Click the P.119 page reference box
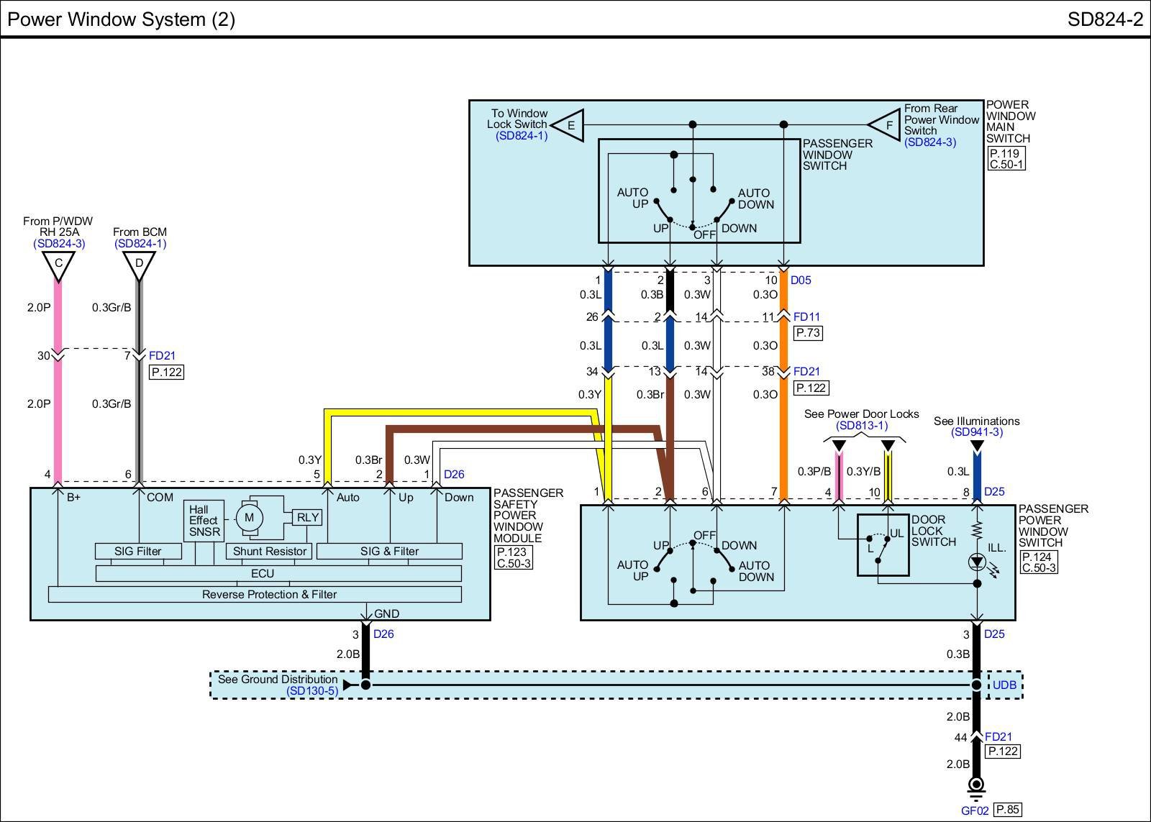Viewport: 1151px width, 822px height. [x=1006, y=153]
